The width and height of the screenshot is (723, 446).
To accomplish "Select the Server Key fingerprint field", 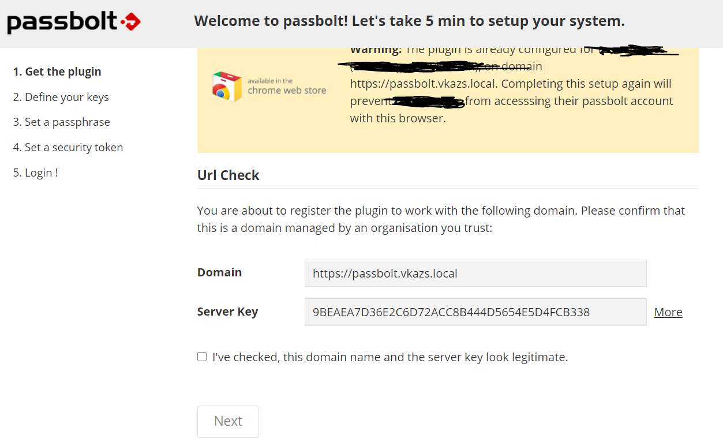I will (x=475, y=312).
